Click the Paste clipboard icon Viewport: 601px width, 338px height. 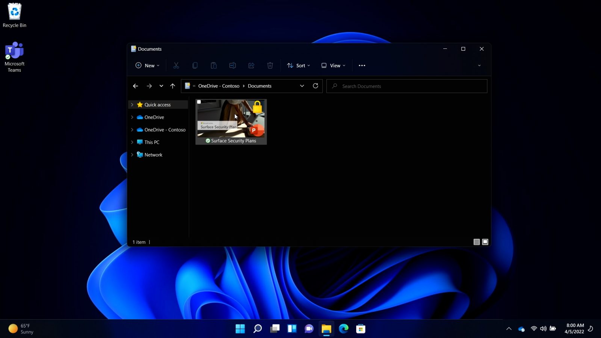click(x=213, y=65)
